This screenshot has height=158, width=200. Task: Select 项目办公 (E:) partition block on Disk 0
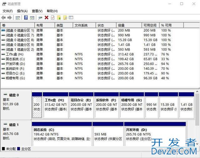81,105
